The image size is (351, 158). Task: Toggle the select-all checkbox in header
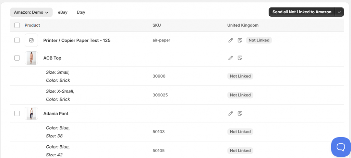pyautogui.click(x=17, y=25)
